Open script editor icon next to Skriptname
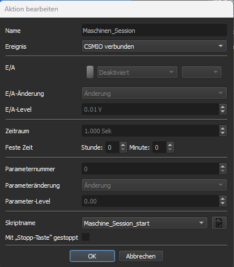Image resolution: width=234 pixels, height=267 pixels. [219, 223]
